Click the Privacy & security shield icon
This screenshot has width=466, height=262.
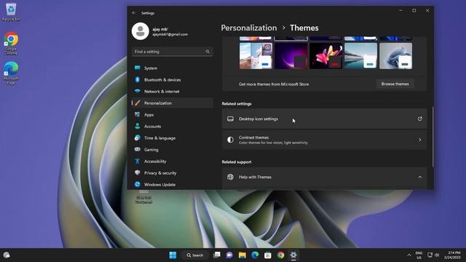[x=138, y=172]
